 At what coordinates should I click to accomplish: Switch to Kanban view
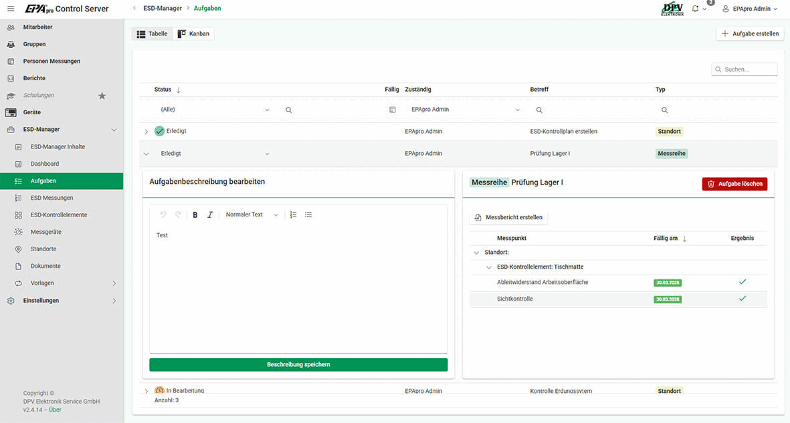point(193,33)
